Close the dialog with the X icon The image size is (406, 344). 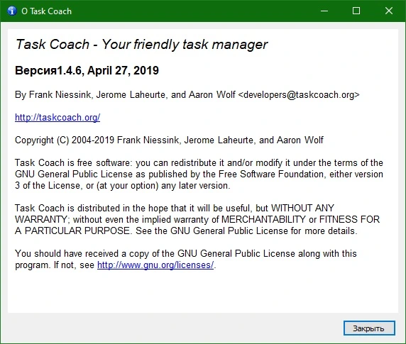[389, 11]
